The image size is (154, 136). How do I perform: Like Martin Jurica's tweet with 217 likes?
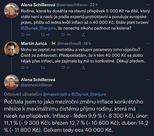[x=63, y=68]
